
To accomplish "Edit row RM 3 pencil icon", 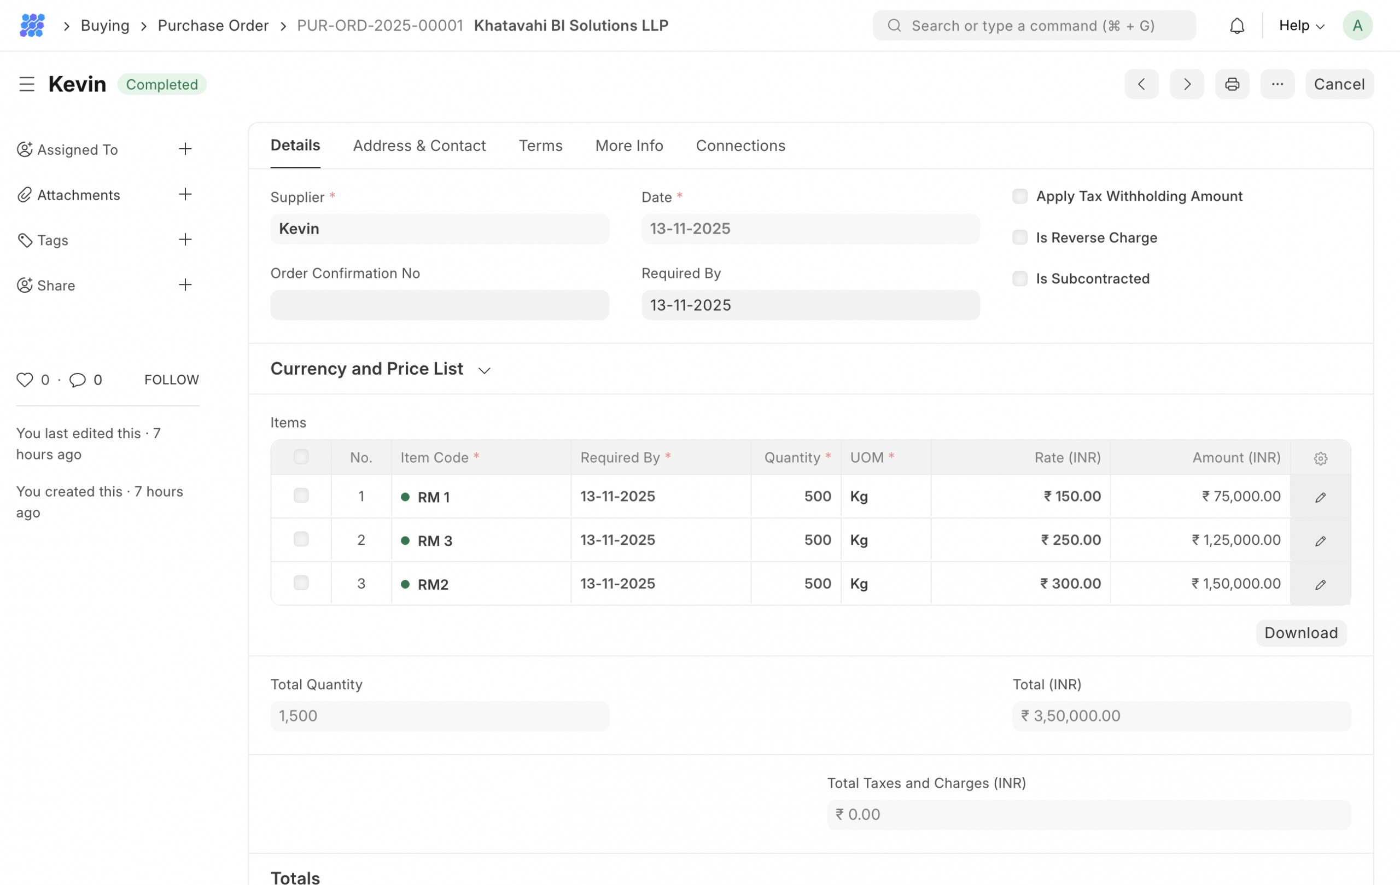I will (1320, 541).
